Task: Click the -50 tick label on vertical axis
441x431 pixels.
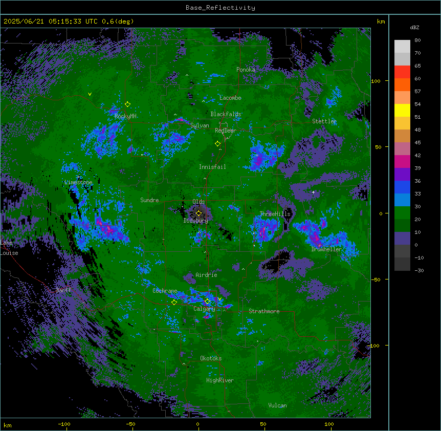Action: tap(376, 279)
